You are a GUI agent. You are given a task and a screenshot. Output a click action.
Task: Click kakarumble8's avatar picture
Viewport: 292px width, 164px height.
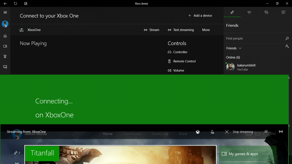point(230,67)
